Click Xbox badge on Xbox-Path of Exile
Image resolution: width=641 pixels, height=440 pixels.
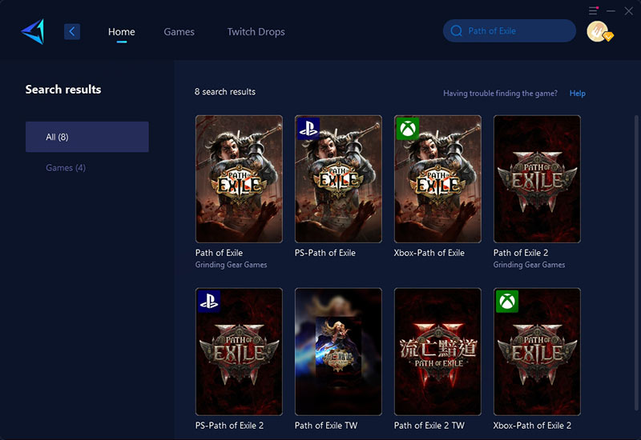click(x=407, y=129)
